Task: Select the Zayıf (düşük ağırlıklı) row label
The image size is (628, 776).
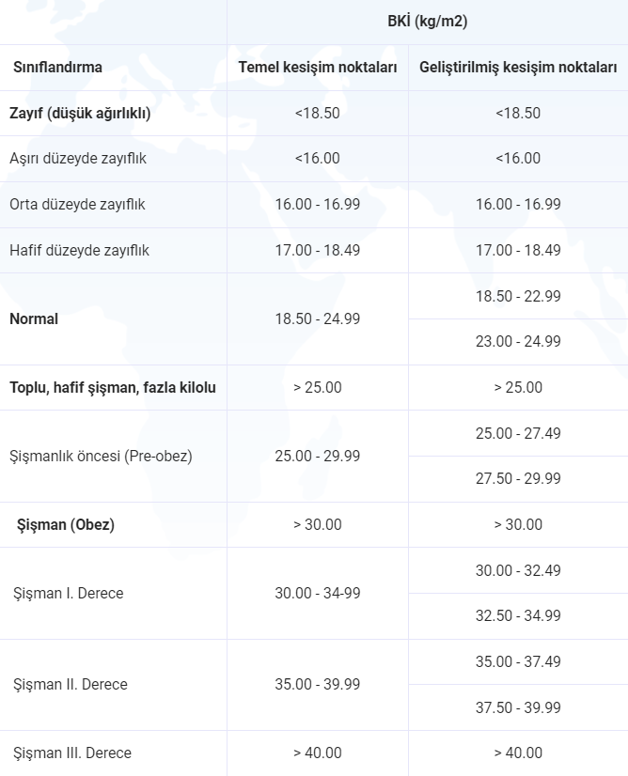Action: 80,113
